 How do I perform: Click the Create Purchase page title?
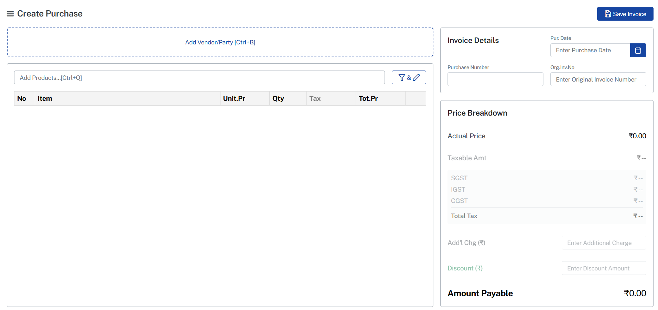tap(50, 13)
